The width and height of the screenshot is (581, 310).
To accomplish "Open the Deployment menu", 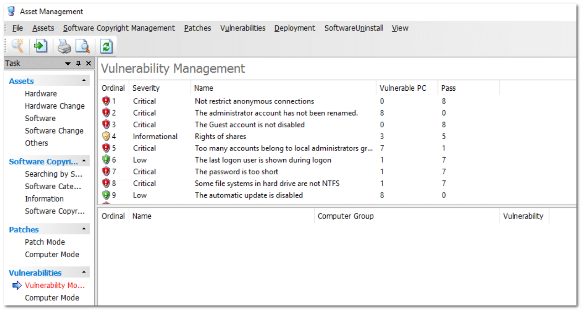I will click(x=294, y=28).
